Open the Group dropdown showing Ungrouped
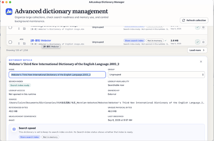 156,75
